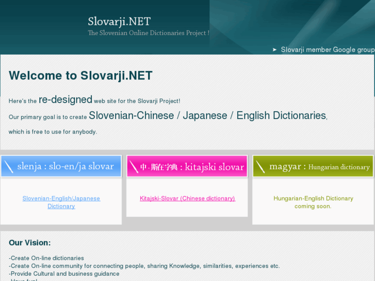Click 'which is free to use for anybody.' text

pyautogui.click(x=53, y=132)
